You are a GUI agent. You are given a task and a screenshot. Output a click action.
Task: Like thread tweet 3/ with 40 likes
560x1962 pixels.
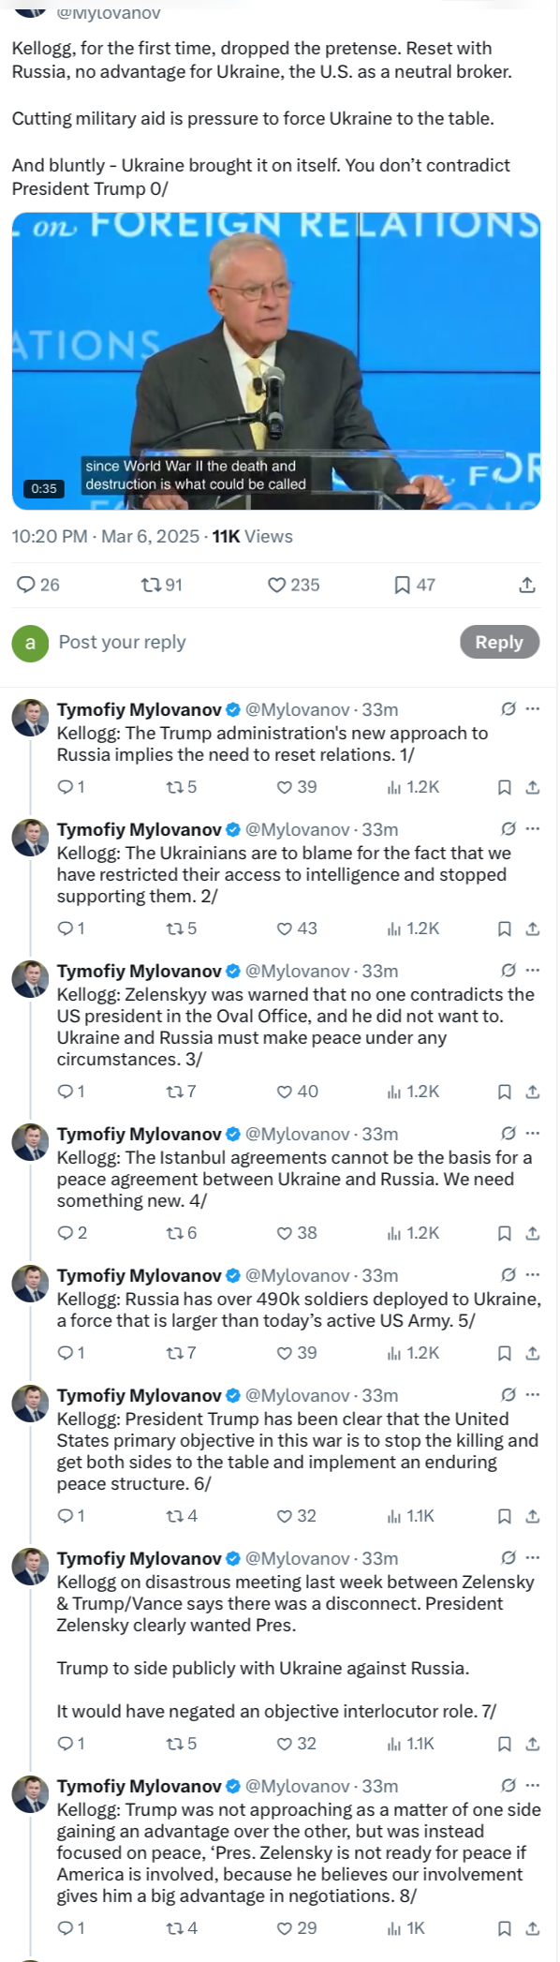coord(285,1092)
